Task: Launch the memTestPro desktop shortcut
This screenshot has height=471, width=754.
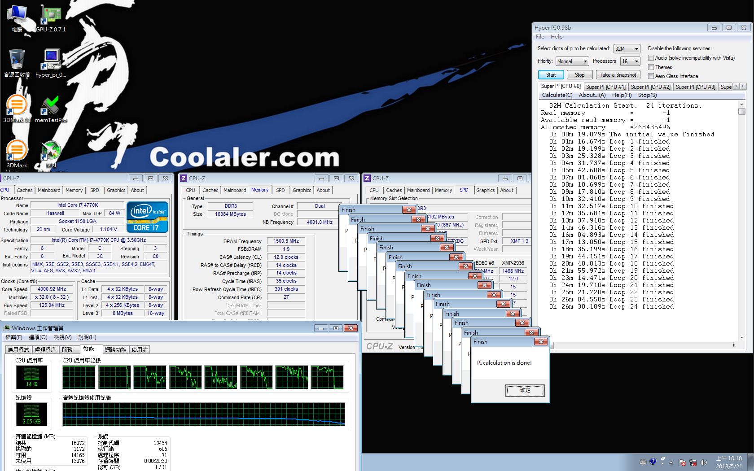Action: coord(51,109)
